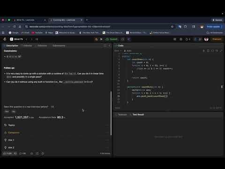Viewport: 225px width, 169px height.
Task: Click the description panel scrollbar
Action: pyautogui.click(x=111, y=114)
